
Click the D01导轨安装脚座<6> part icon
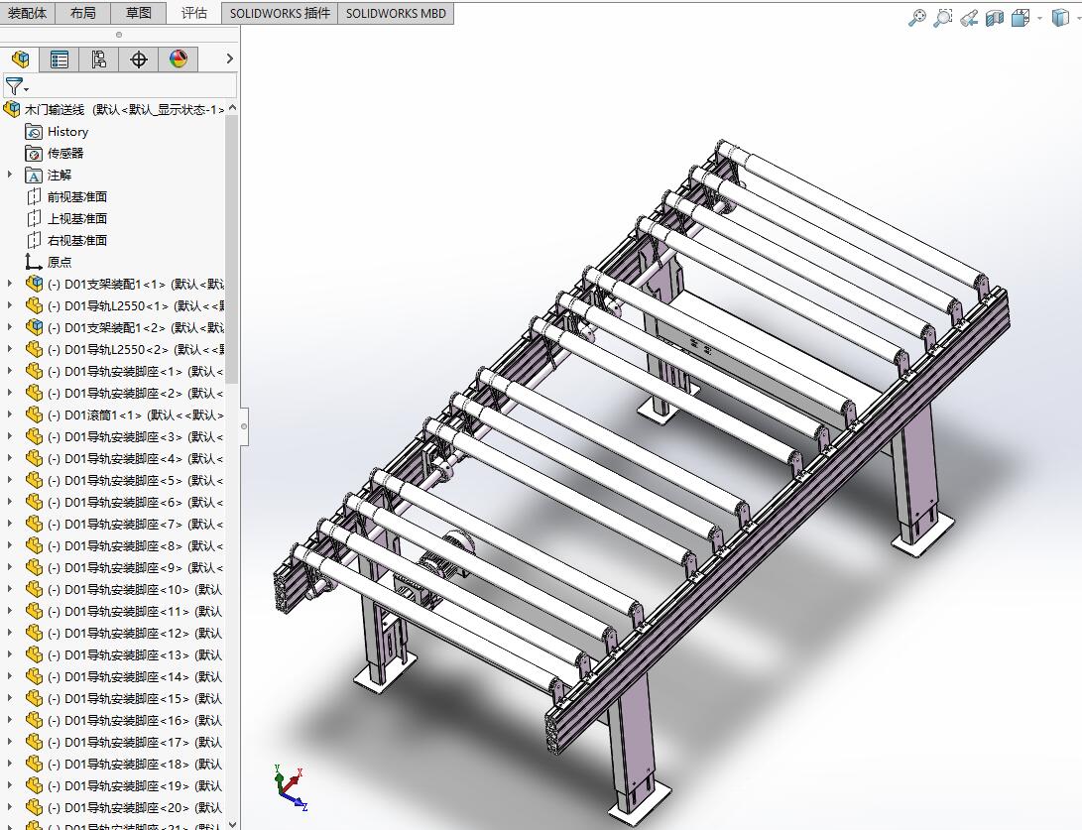coord(34,502)
